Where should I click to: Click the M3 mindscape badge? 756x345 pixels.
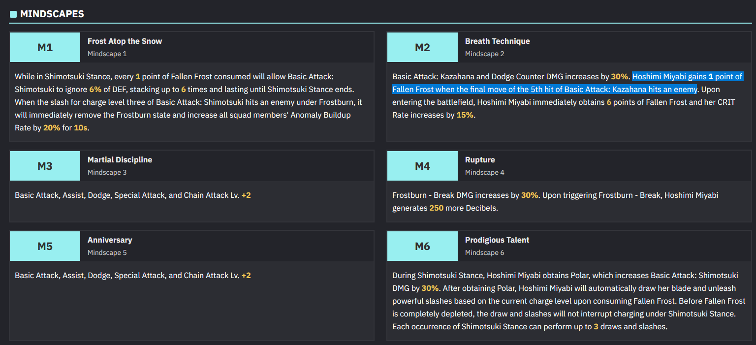pyautogui.click(x=45, y=166)
